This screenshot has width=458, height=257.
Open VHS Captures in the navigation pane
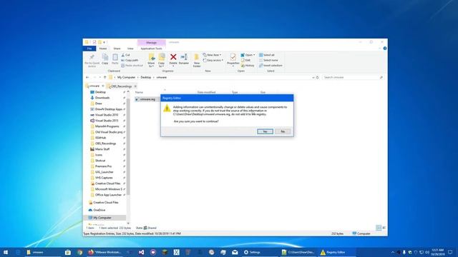click(x=104, y=178)
